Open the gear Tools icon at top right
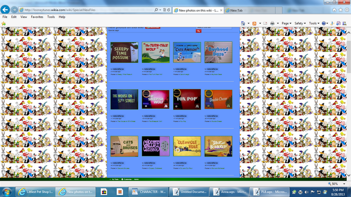The width and height of the screenshot is (351, 197). (347, 10)
